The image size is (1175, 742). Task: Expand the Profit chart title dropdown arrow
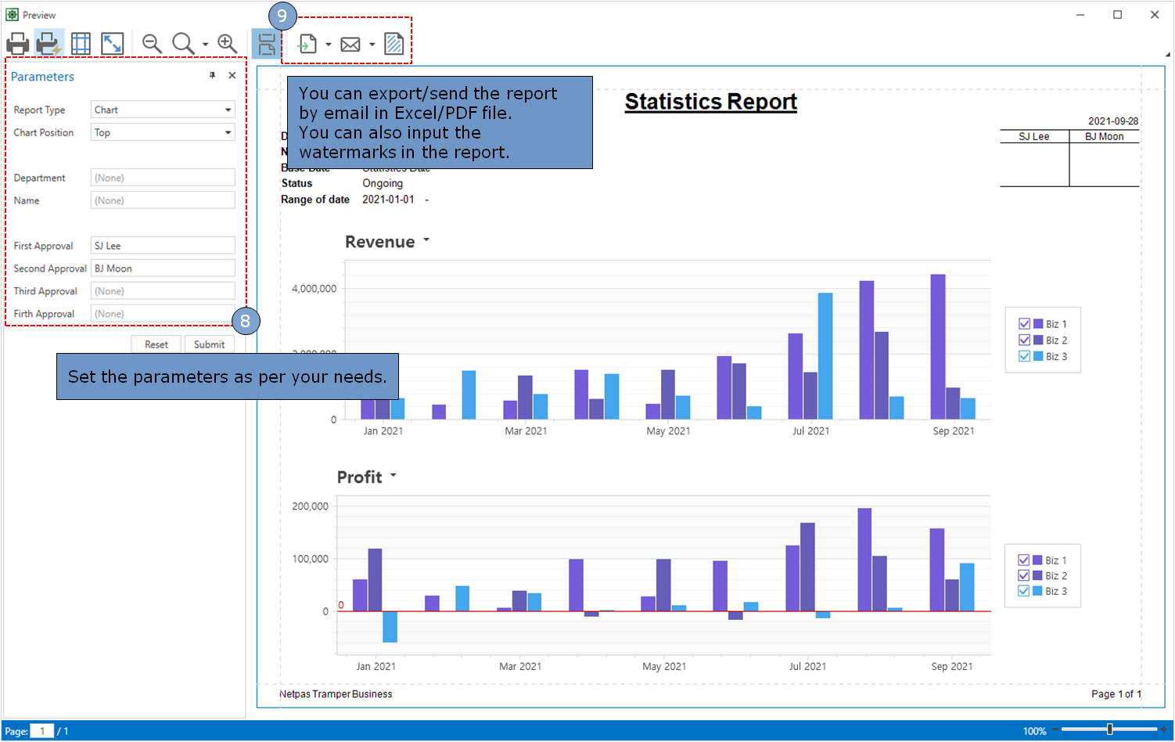pos(393,475)
